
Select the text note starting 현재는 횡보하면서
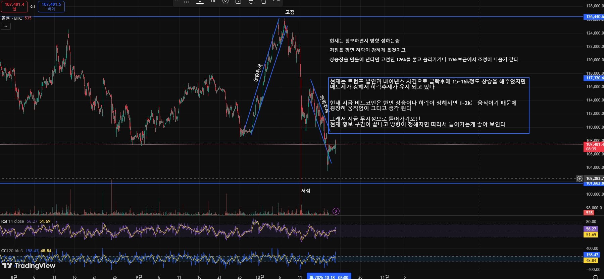point(364,41)
